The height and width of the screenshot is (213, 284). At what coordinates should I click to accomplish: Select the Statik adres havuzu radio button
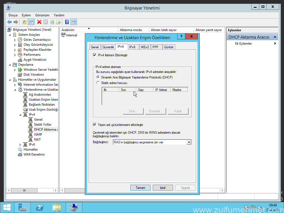(x=98, y=83)
